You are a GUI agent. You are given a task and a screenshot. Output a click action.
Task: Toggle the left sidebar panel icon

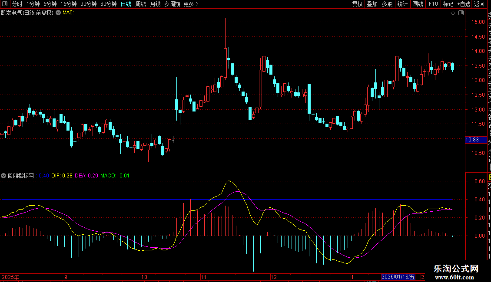[5, 4]
